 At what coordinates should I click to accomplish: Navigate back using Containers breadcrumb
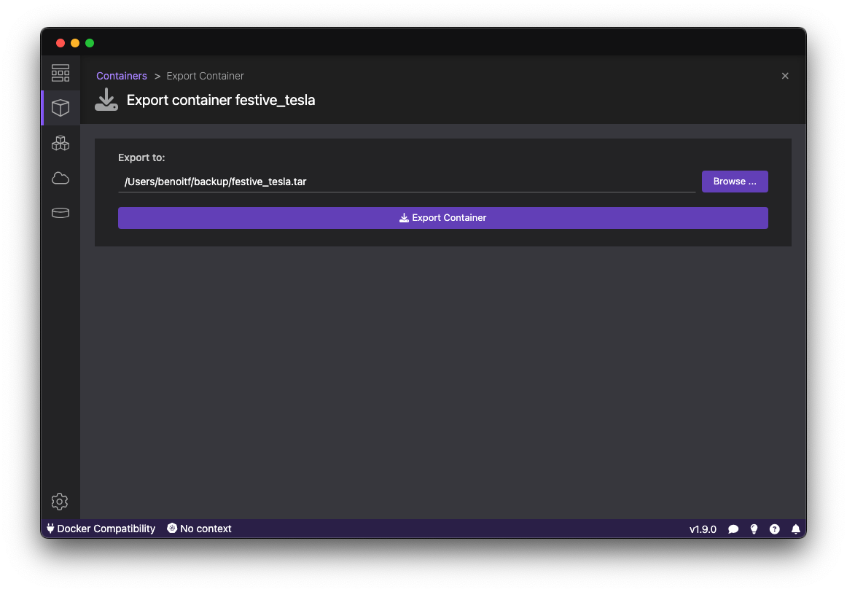[x=121, y=76]
